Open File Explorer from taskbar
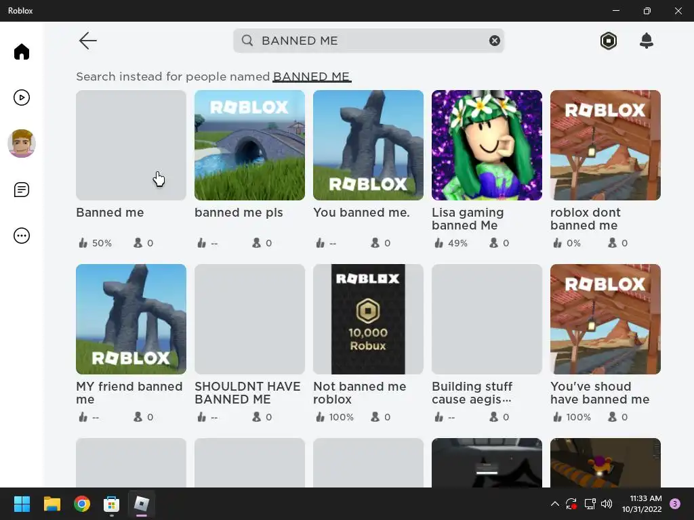Screen dimensions: 694x520 52,504
